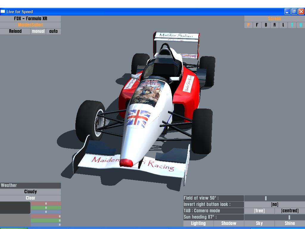Adjust the upper red color slider
Screen dimensions: 305x229
pyautogui.click(x=46, y=203)
